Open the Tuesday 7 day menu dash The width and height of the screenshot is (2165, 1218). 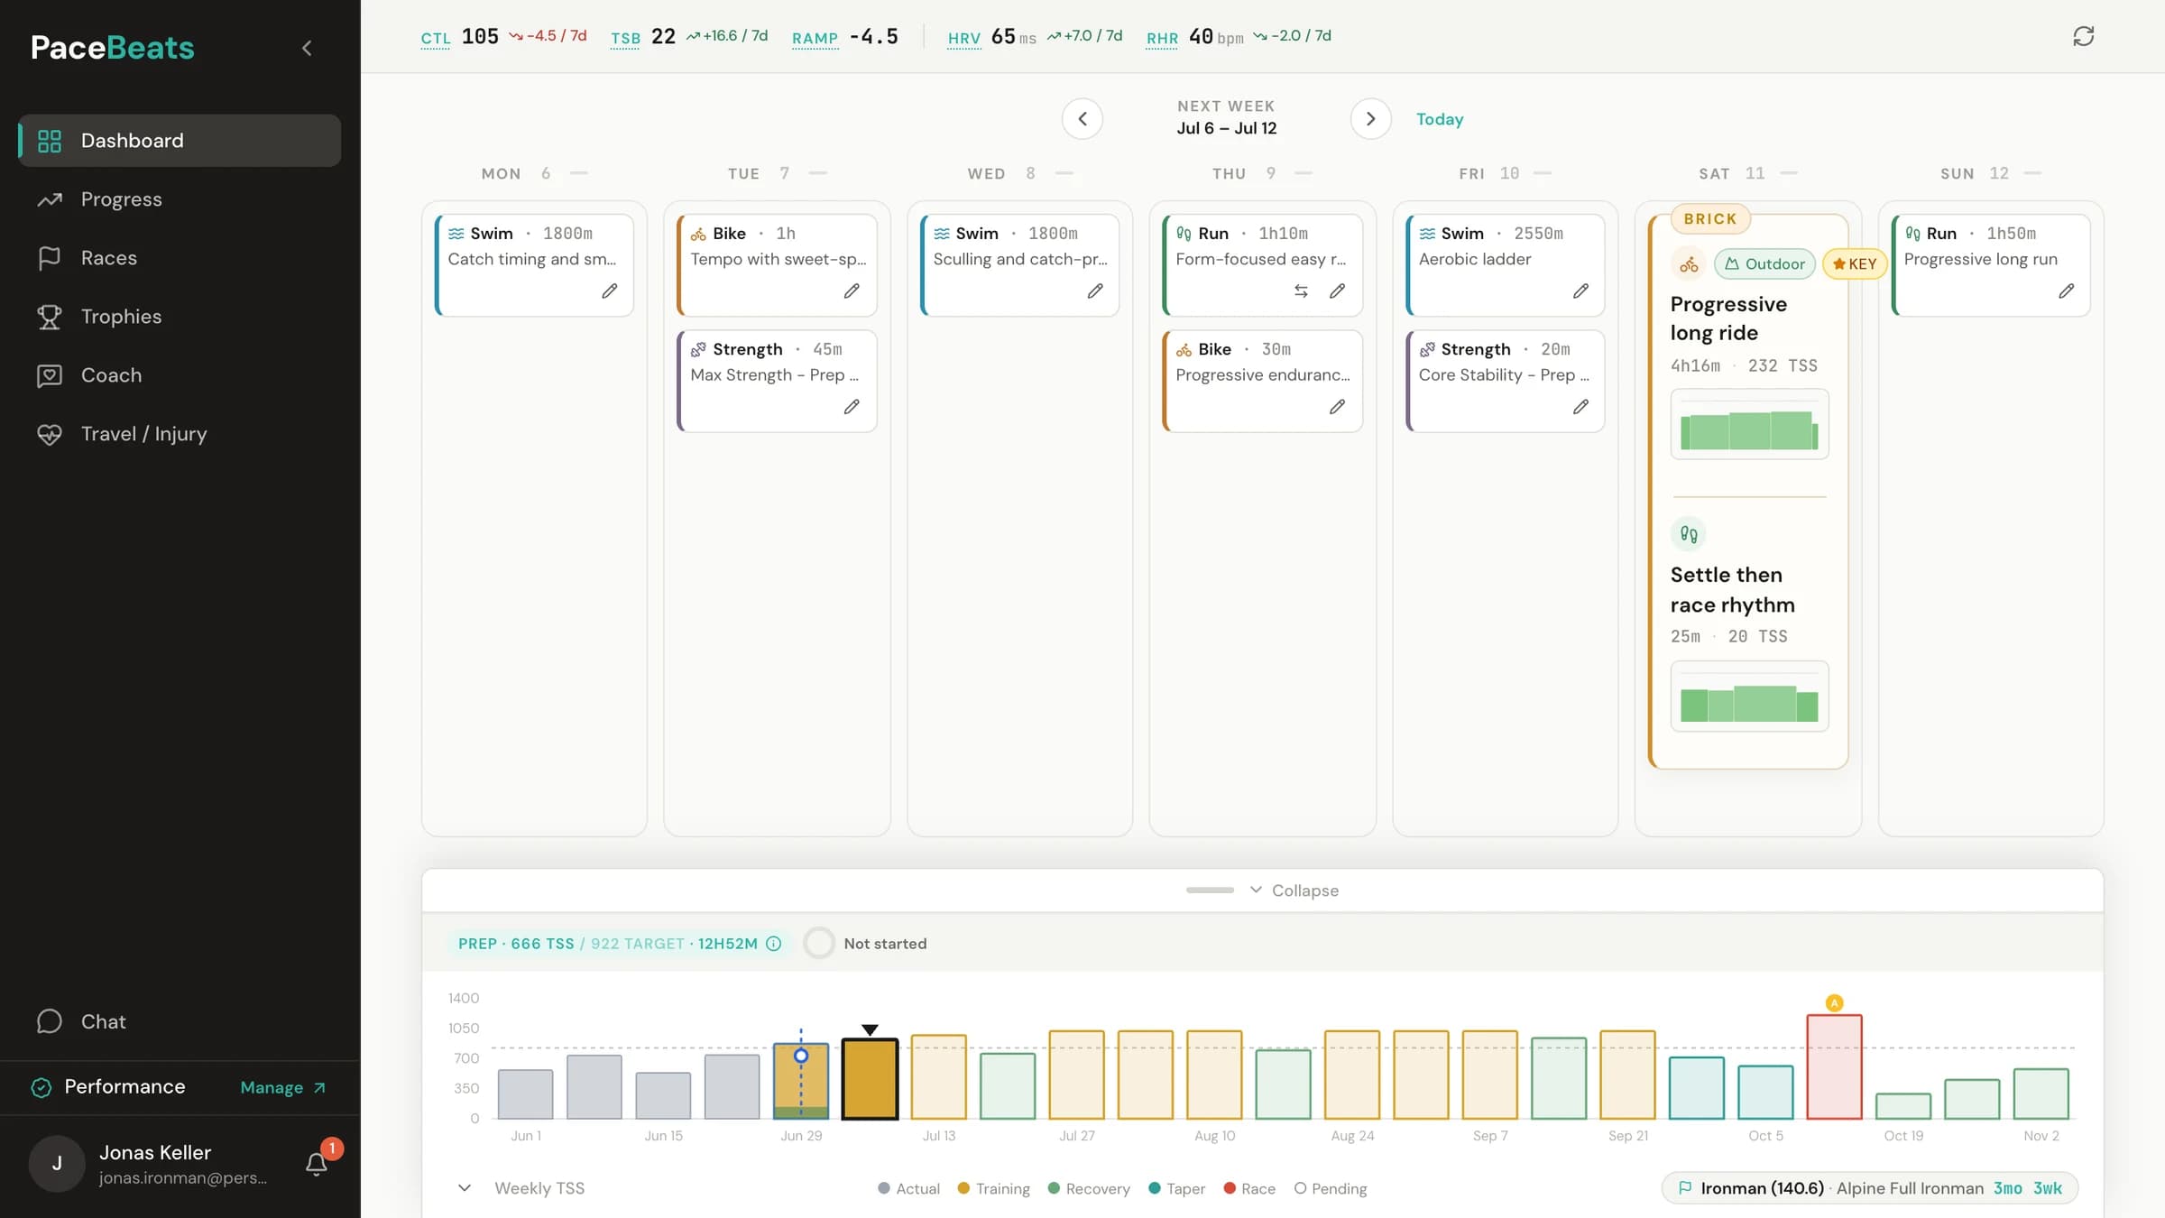click(818, 173)
